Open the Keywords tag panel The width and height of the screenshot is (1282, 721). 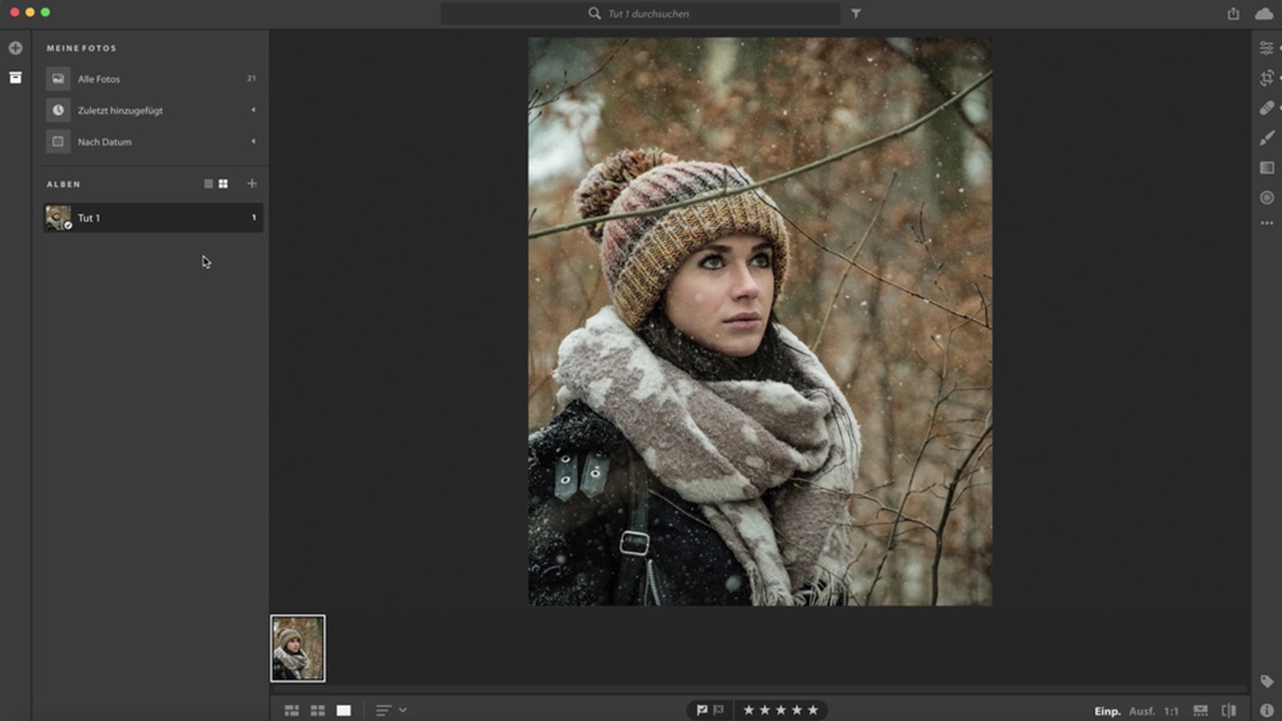(1266, 681)
